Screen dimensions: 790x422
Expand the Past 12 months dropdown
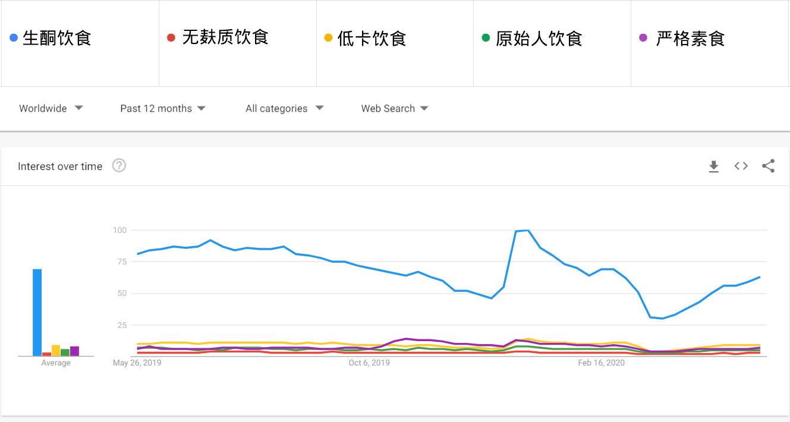162,108
